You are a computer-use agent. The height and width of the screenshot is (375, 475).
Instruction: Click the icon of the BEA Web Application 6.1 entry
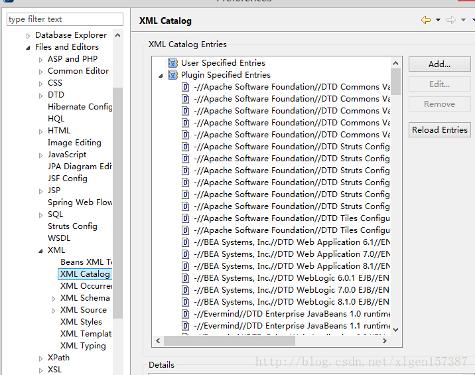point(186,242)
